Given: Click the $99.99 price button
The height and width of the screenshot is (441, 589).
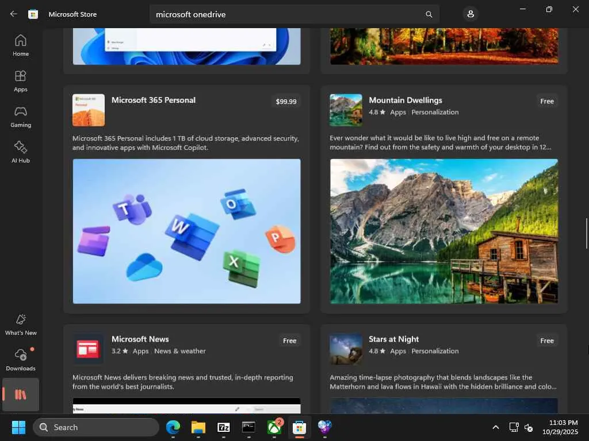Looking at the screenshot, I should click(286, 101).
